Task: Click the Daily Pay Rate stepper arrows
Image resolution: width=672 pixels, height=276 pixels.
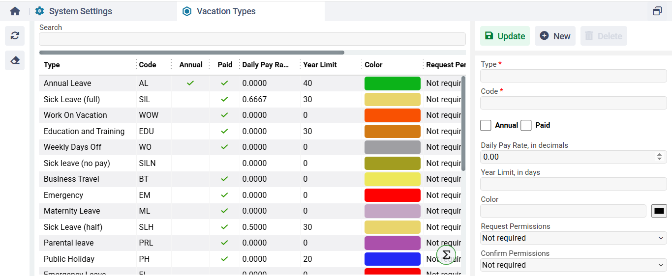Action: pos(660,157)
